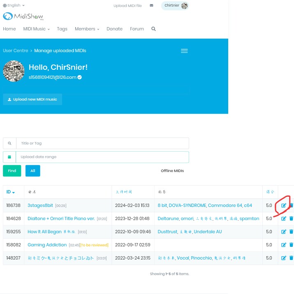Image resolution: width=294 pixels, height=294 pixels.
Task: Expand the Members menu
Action: point(87,29)
